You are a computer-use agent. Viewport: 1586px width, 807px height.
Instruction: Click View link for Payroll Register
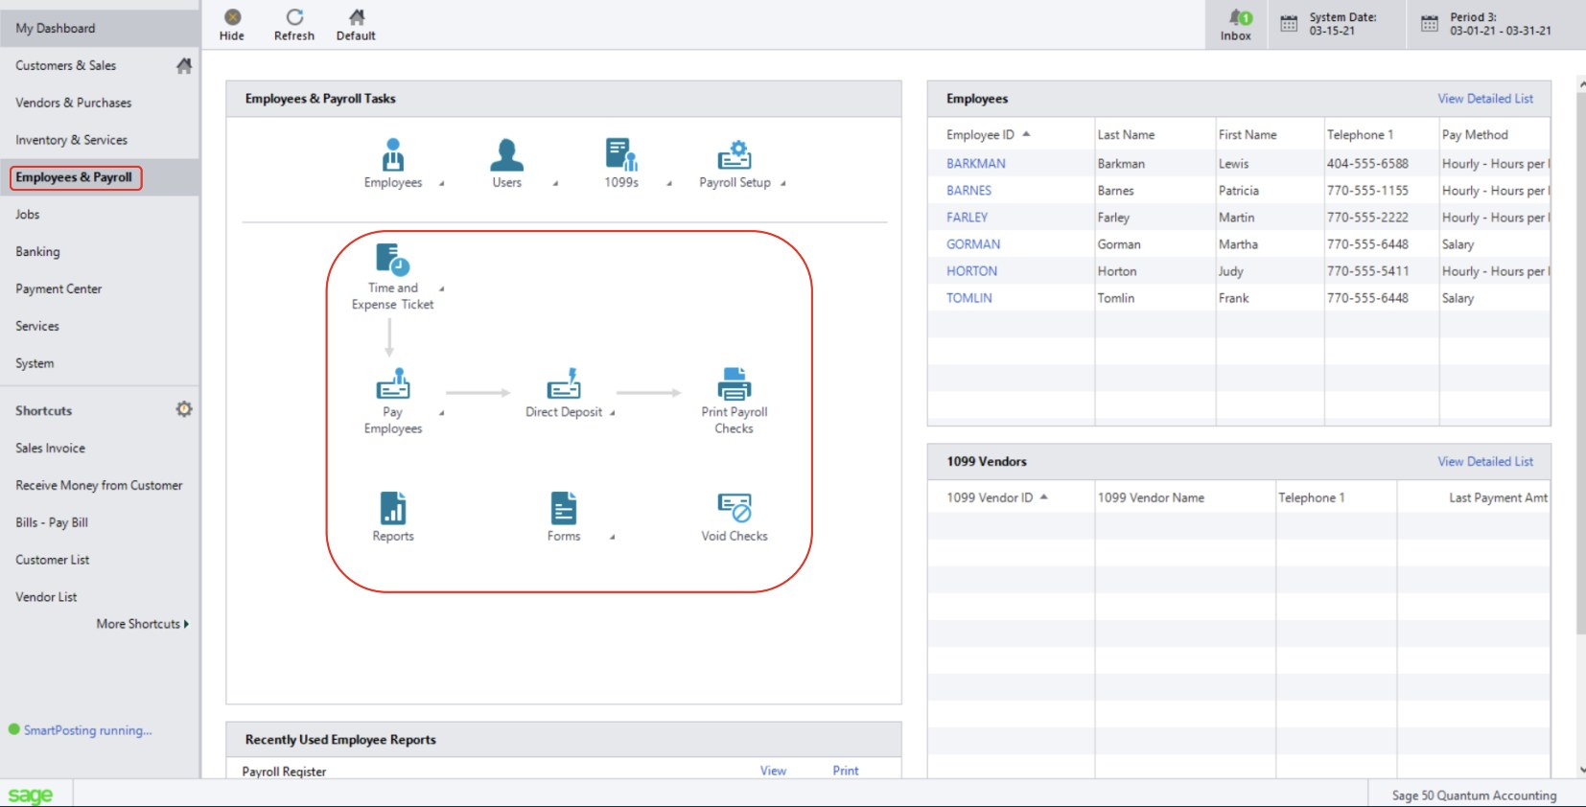(x=773, y=771)
